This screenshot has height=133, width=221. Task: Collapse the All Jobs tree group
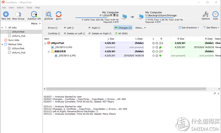[2, 28]
